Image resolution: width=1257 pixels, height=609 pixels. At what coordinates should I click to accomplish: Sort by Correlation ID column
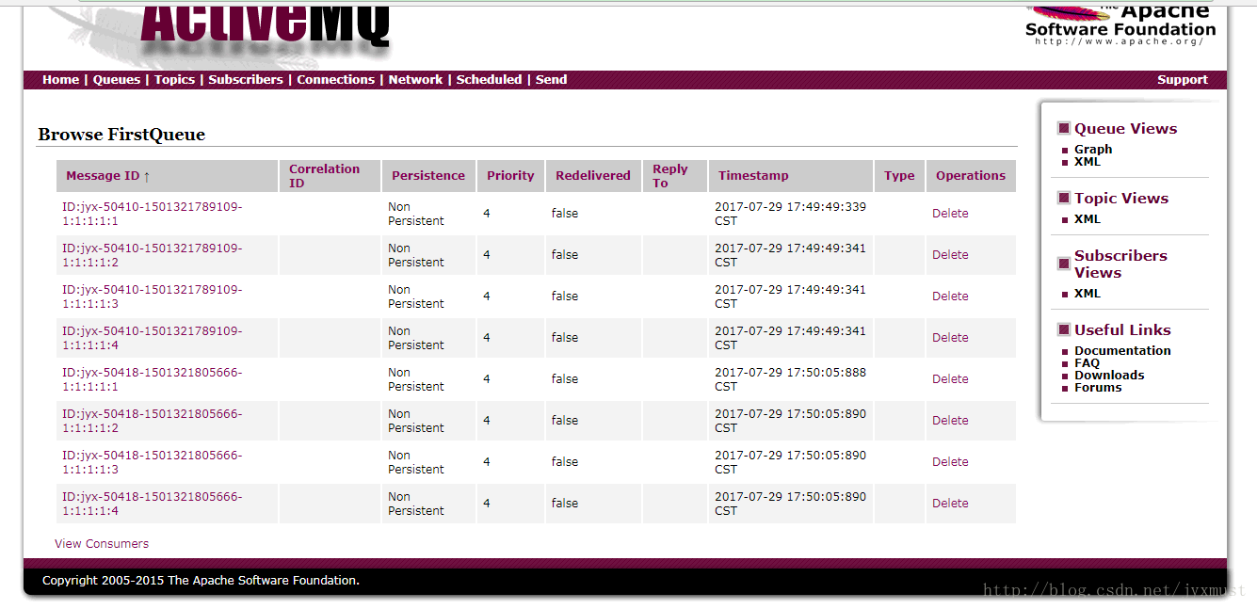click(x=324, y=176)
